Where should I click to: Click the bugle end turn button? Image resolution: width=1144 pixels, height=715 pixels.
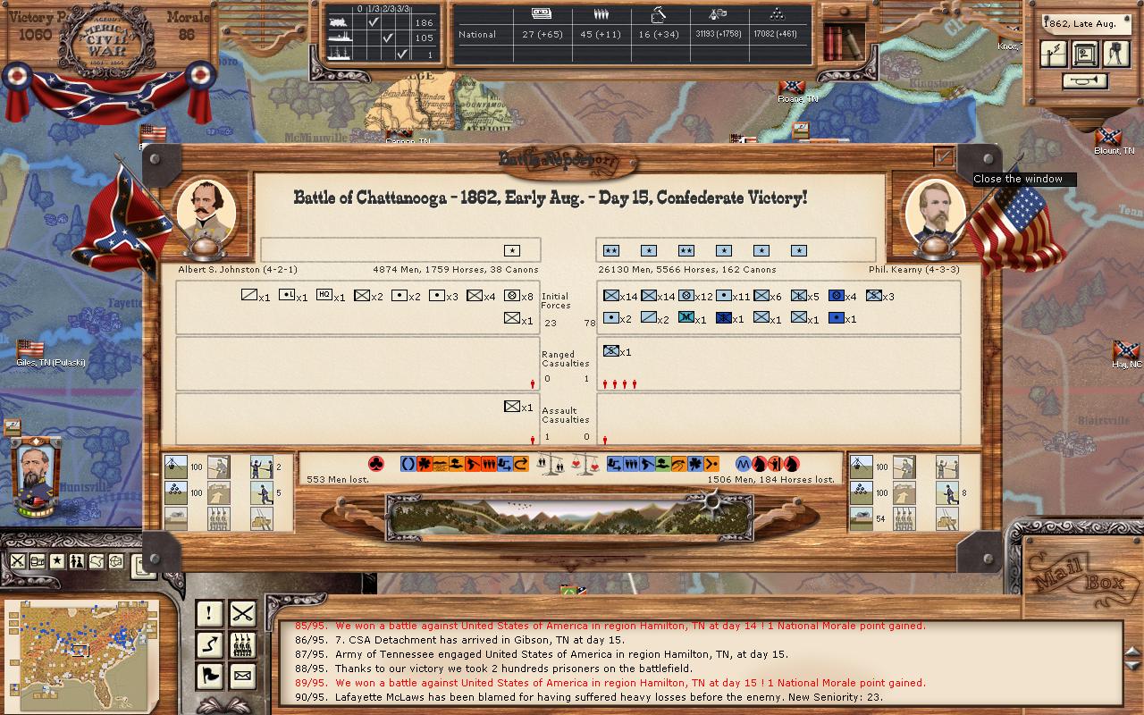pyautogui.click(x=1085, y=81)
